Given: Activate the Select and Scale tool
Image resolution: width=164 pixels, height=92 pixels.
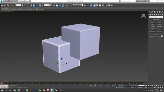Looking at the screenshot, I should pos(40,5).
